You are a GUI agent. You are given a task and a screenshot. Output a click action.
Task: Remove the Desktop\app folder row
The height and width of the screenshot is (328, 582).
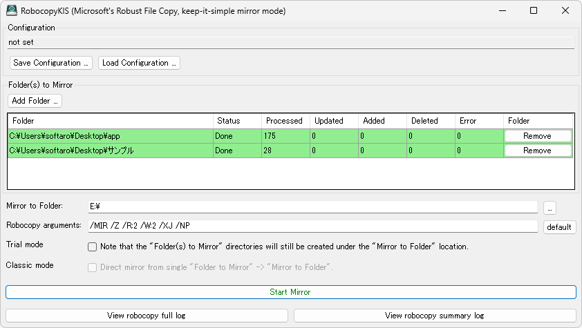[x=537, y=136]
